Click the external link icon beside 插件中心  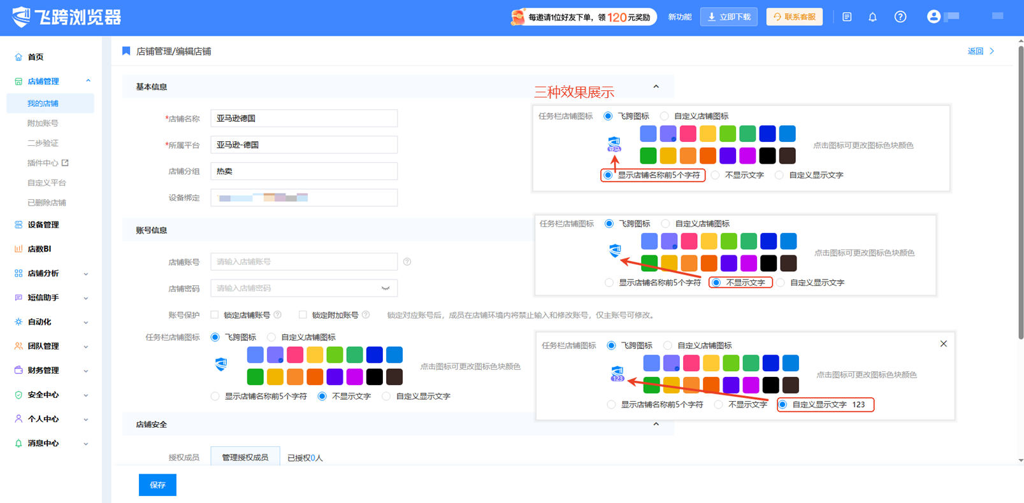65,163
